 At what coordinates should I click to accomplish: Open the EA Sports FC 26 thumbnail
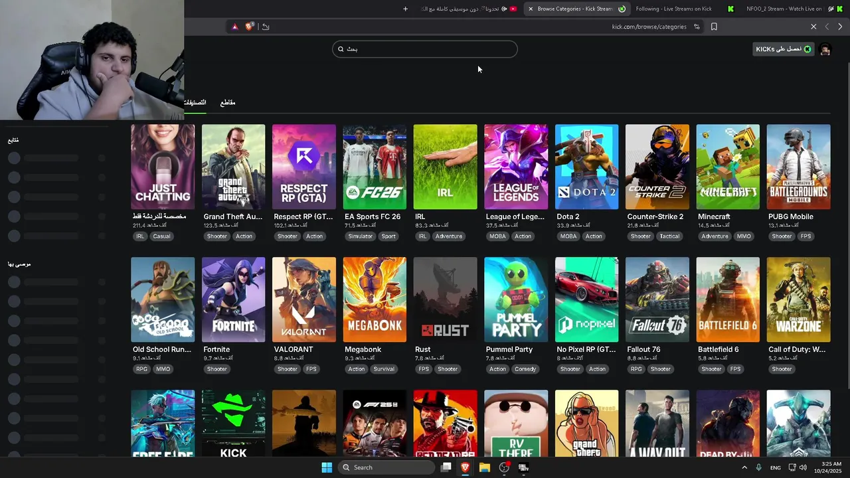375,167
